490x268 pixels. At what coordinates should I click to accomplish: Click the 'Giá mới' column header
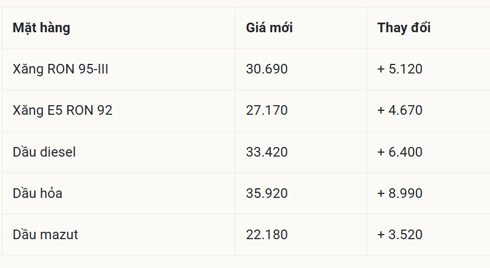(x=269, y=28)
